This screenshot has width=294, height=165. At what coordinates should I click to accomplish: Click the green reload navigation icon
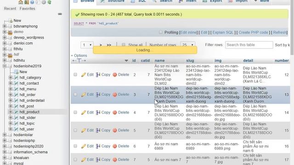click(x=49, y=2)
